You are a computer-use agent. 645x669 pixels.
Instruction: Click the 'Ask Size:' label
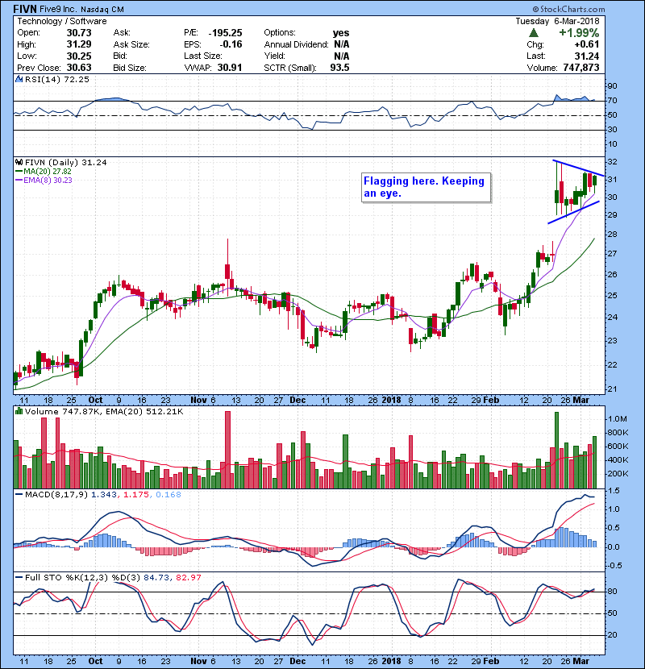click(131, 44)
